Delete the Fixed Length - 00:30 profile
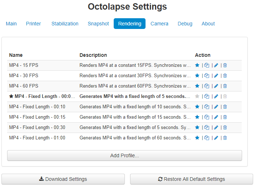The height and width of the screenshot is (188, 256). pyautogui.click(x=225, y=127)
